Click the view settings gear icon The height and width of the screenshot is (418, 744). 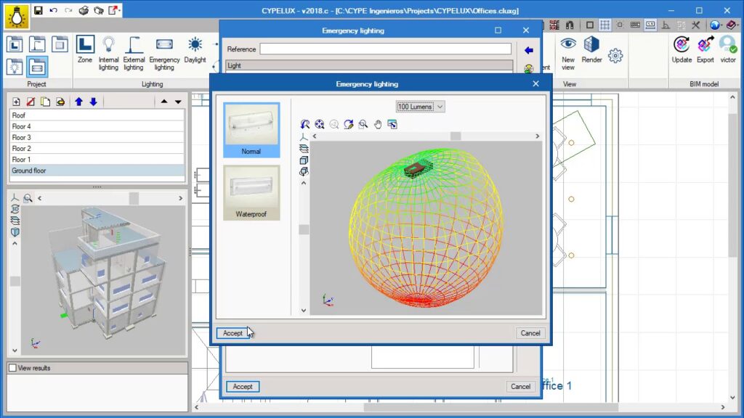615,55
